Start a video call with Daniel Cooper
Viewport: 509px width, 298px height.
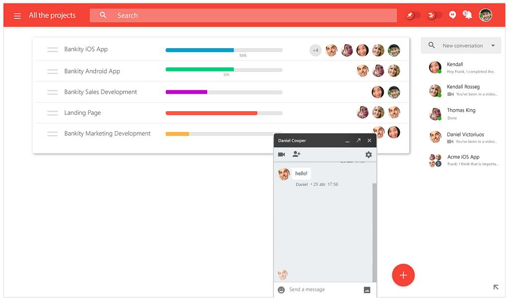(x=281, y=154)
